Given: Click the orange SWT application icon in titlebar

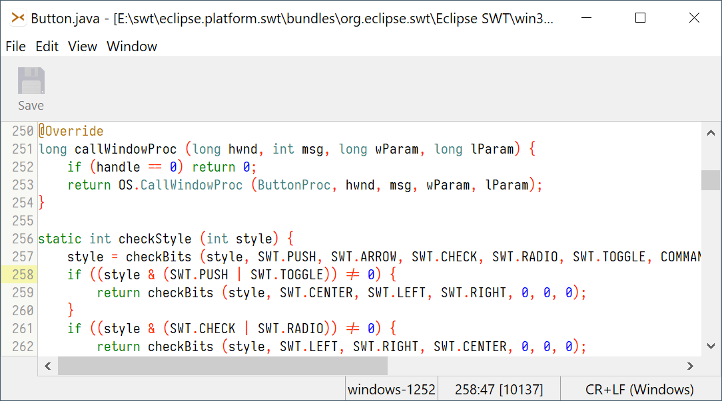Looking at the screenshot, I should click(17, 19).
